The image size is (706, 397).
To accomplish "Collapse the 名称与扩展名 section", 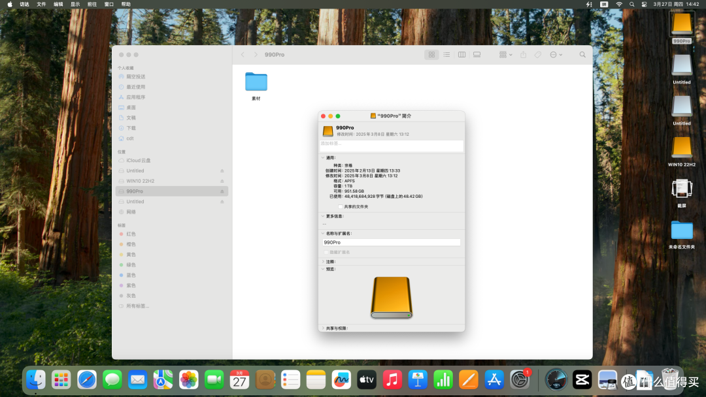I will click(323, 233).
